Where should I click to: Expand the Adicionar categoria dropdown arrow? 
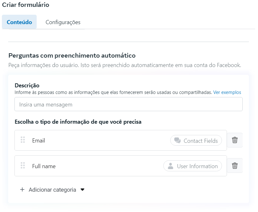pos(82,189)
